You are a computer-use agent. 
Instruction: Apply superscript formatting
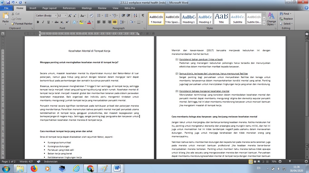click(x=67, y=22)
